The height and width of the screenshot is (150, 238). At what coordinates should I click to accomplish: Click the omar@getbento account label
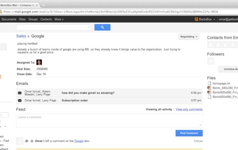coord(228,19)
